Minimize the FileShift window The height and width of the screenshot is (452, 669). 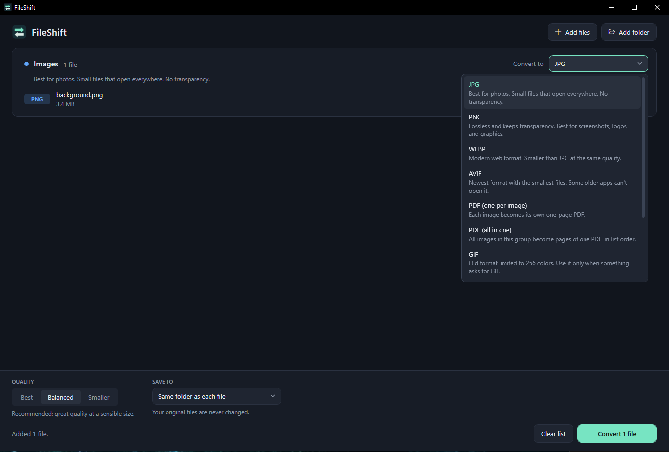coord(611,7)
